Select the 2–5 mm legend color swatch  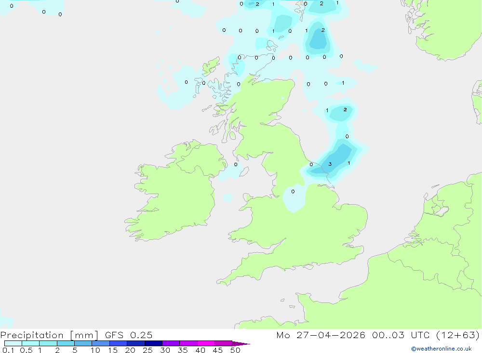66,343
